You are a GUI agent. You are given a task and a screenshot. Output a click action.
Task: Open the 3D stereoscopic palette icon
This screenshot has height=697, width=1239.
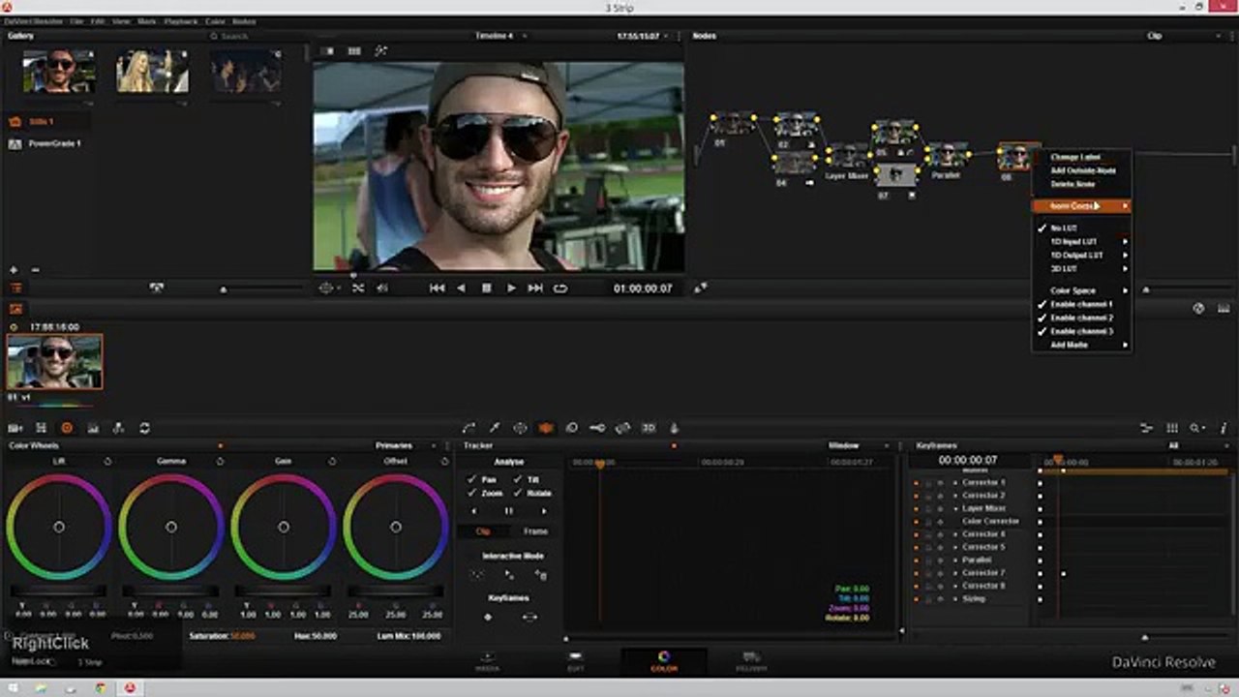point(649,428)
